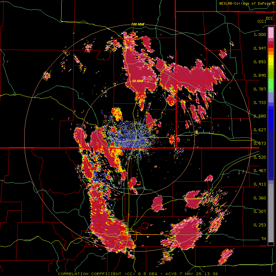Viewport: 276px width, 276px height.
Task: Select the 1.000 value on the legend
Action: click(260, 34)
